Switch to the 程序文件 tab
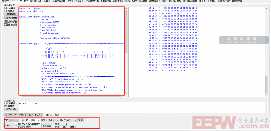Screen dimensions: 271x131 [x=5, y=1]
